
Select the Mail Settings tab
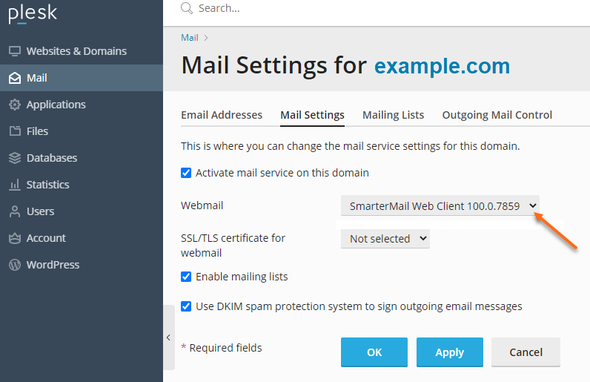point(312,115)
